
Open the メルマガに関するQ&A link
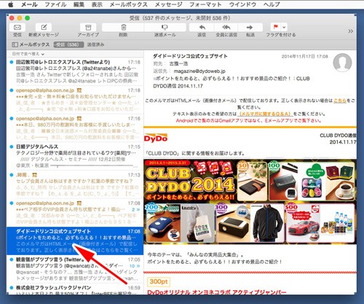coord(265,114)
